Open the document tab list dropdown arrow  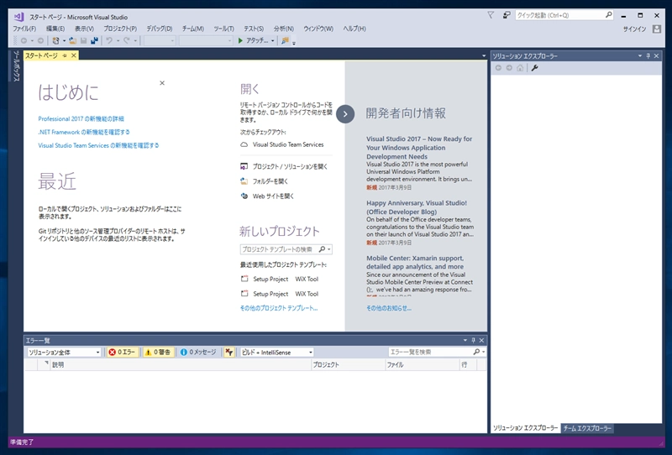pos(484,55)
